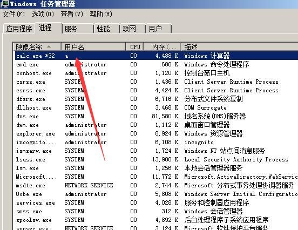Switch to the 服务 tab

coord(78,29)
